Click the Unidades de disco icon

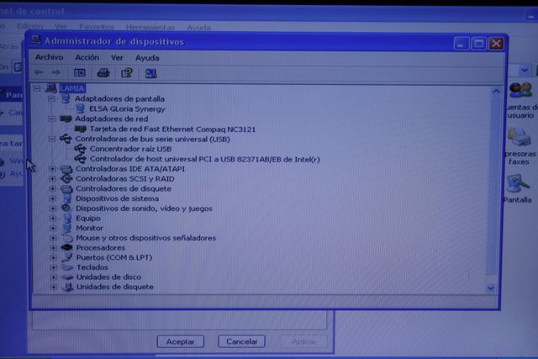pyautogui.click(x=67, y=277)
